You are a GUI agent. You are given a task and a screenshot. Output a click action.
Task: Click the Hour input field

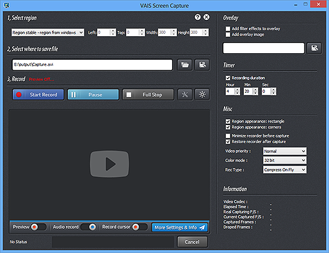pos(230,91)
